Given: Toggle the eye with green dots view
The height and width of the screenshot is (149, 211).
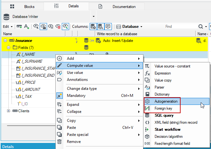Looking at the screenshot, I should [65, 27].
